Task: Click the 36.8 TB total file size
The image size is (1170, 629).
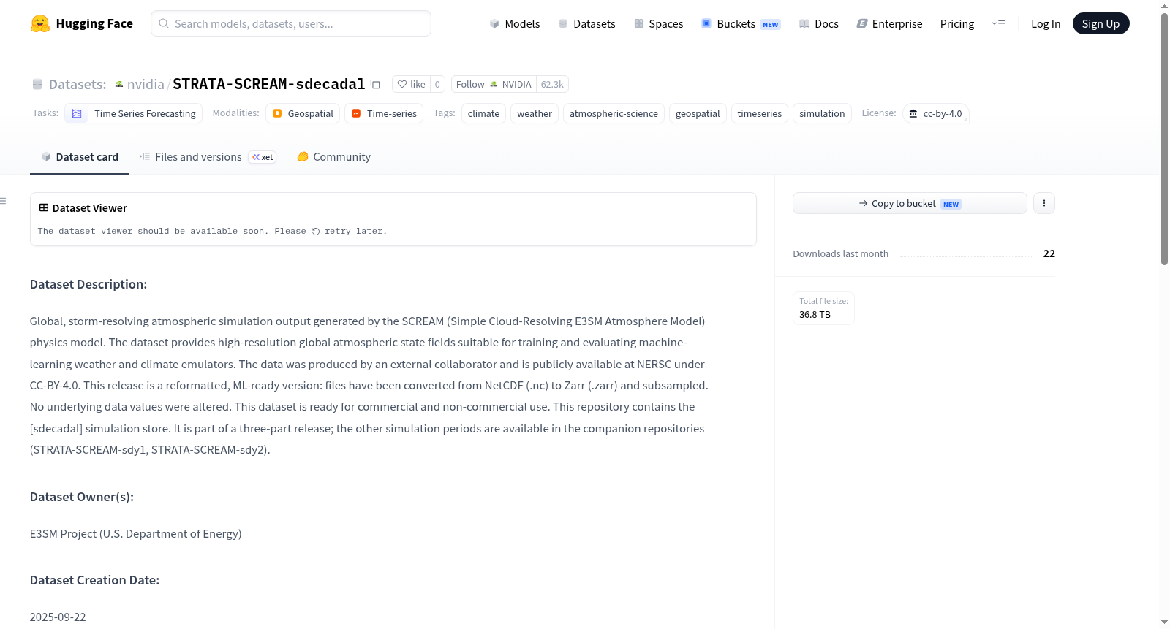Action: point(815,315)
